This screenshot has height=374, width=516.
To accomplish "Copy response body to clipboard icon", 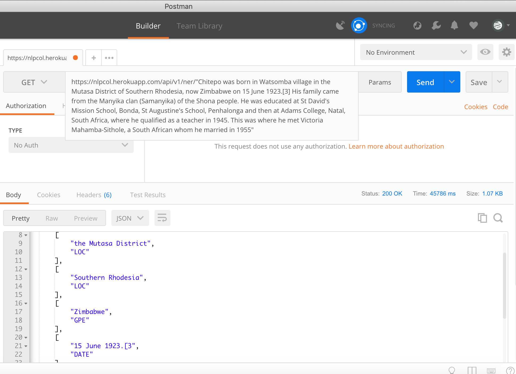I will (482, 218).
